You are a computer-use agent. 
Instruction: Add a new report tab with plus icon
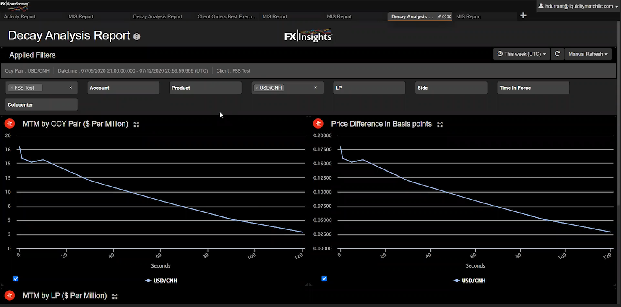523,16
